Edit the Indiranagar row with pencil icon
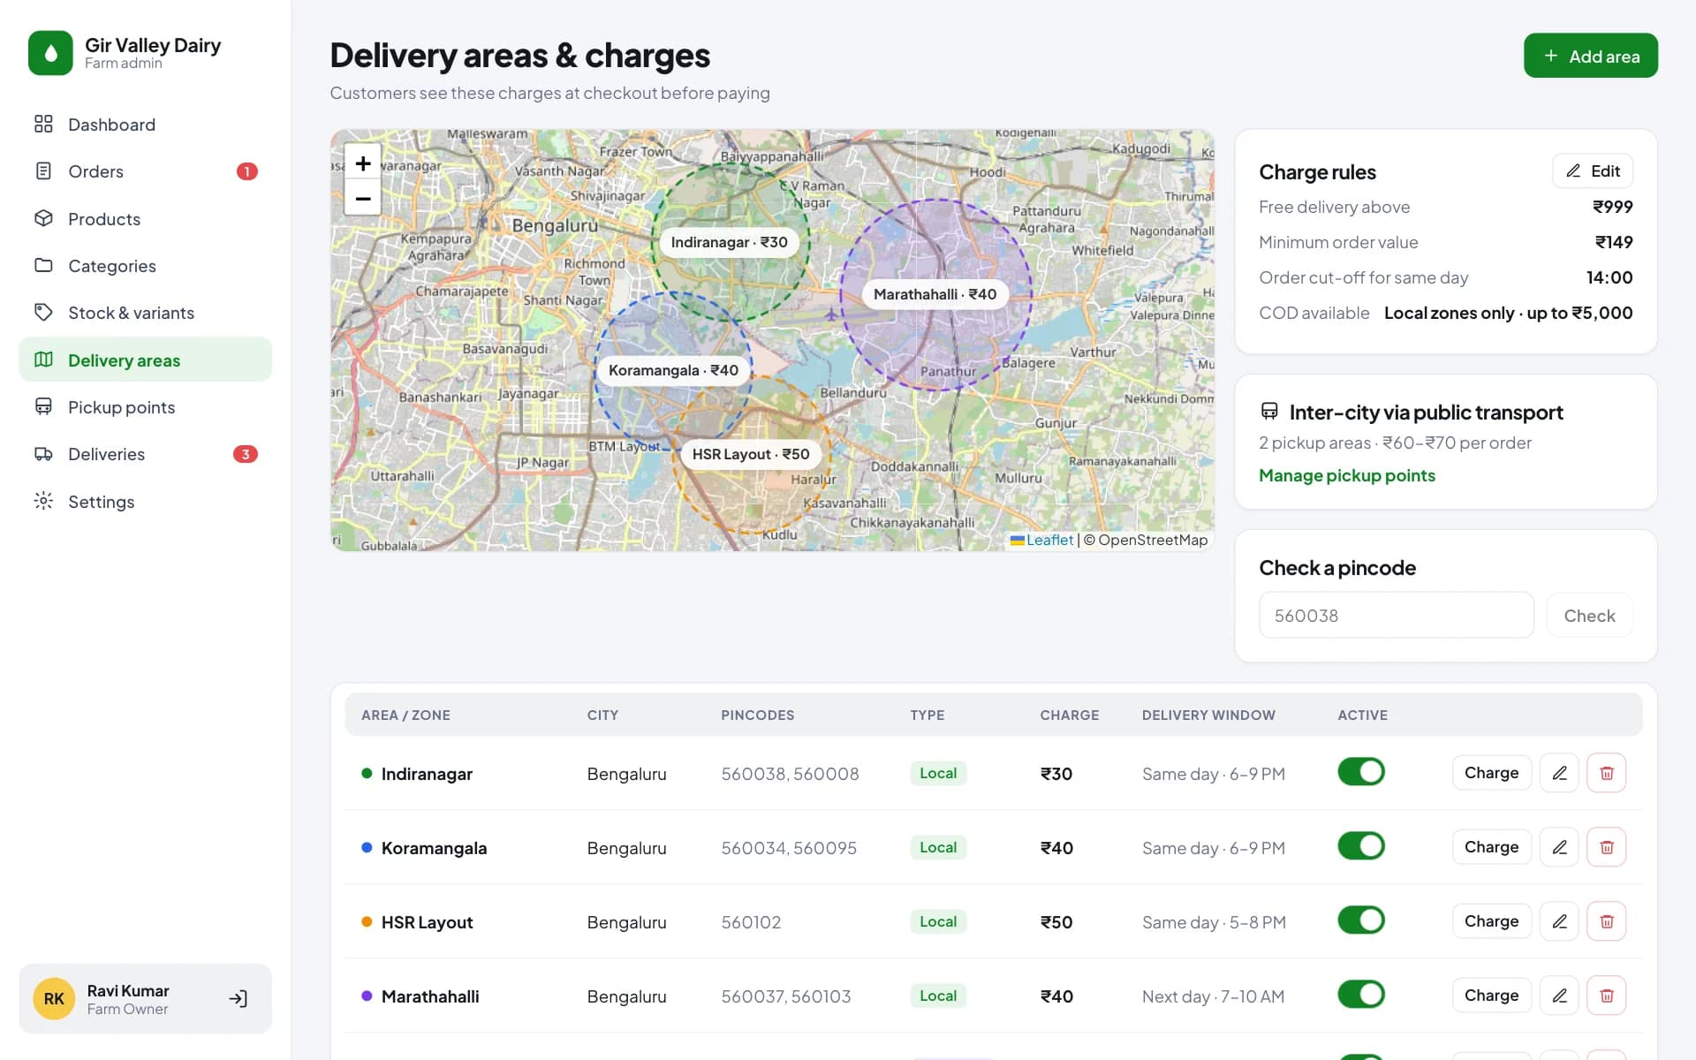Viewport: 1696px width, 1060px height. click(1559, 773)
